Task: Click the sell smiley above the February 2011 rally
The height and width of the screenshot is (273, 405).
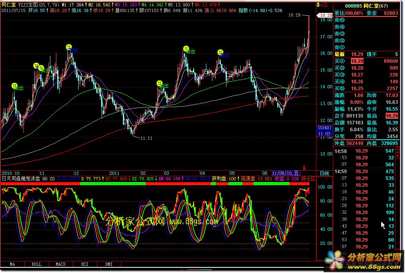Action: [160, 83]
